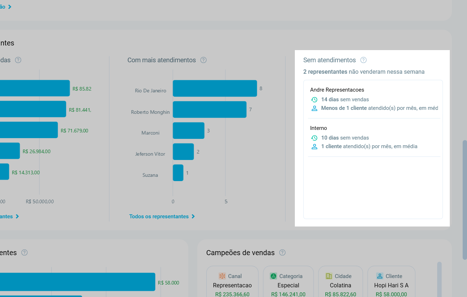Click the Marconi axis label
This screenshot has height=297, width=467.
point(151,133)
